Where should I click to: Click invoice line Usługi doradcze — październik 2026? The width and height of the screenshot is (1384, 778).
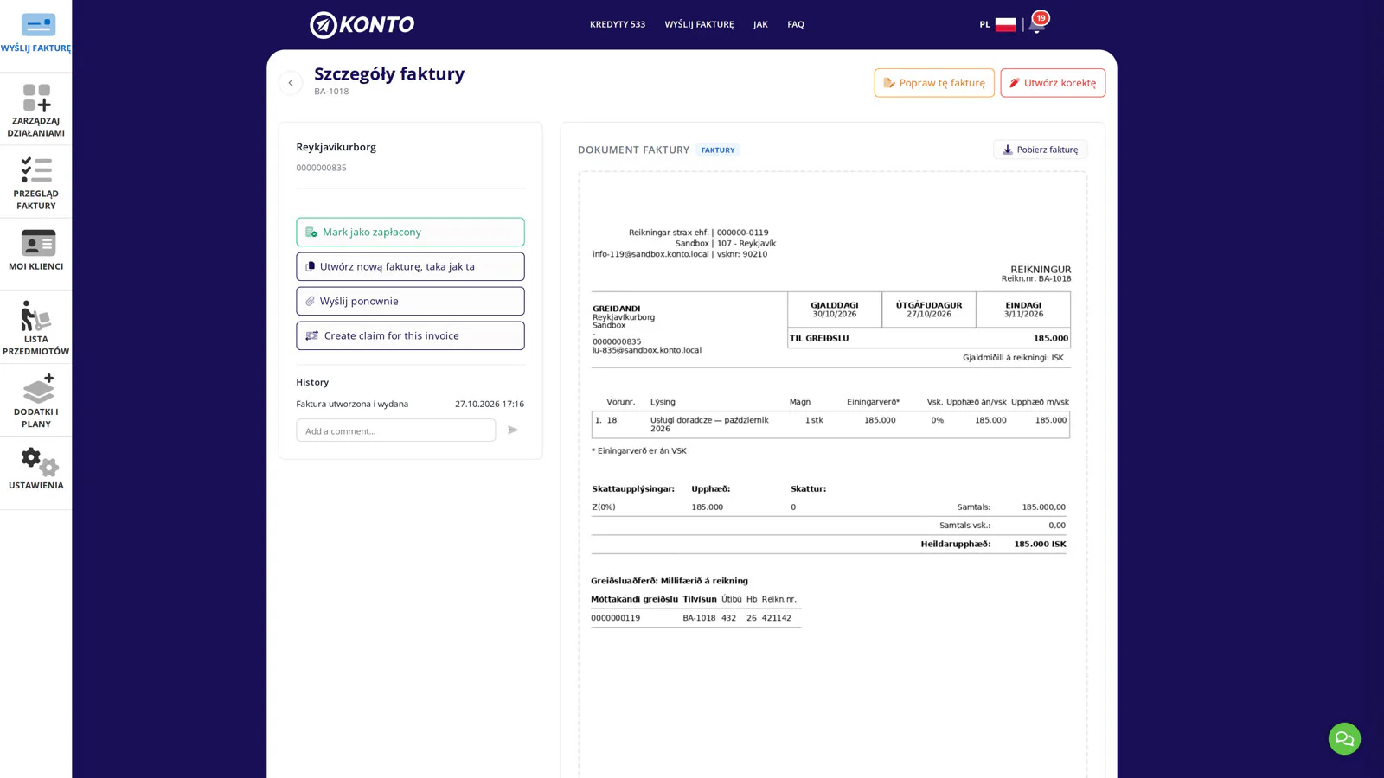pyautogui.click(x=709, y=424)
